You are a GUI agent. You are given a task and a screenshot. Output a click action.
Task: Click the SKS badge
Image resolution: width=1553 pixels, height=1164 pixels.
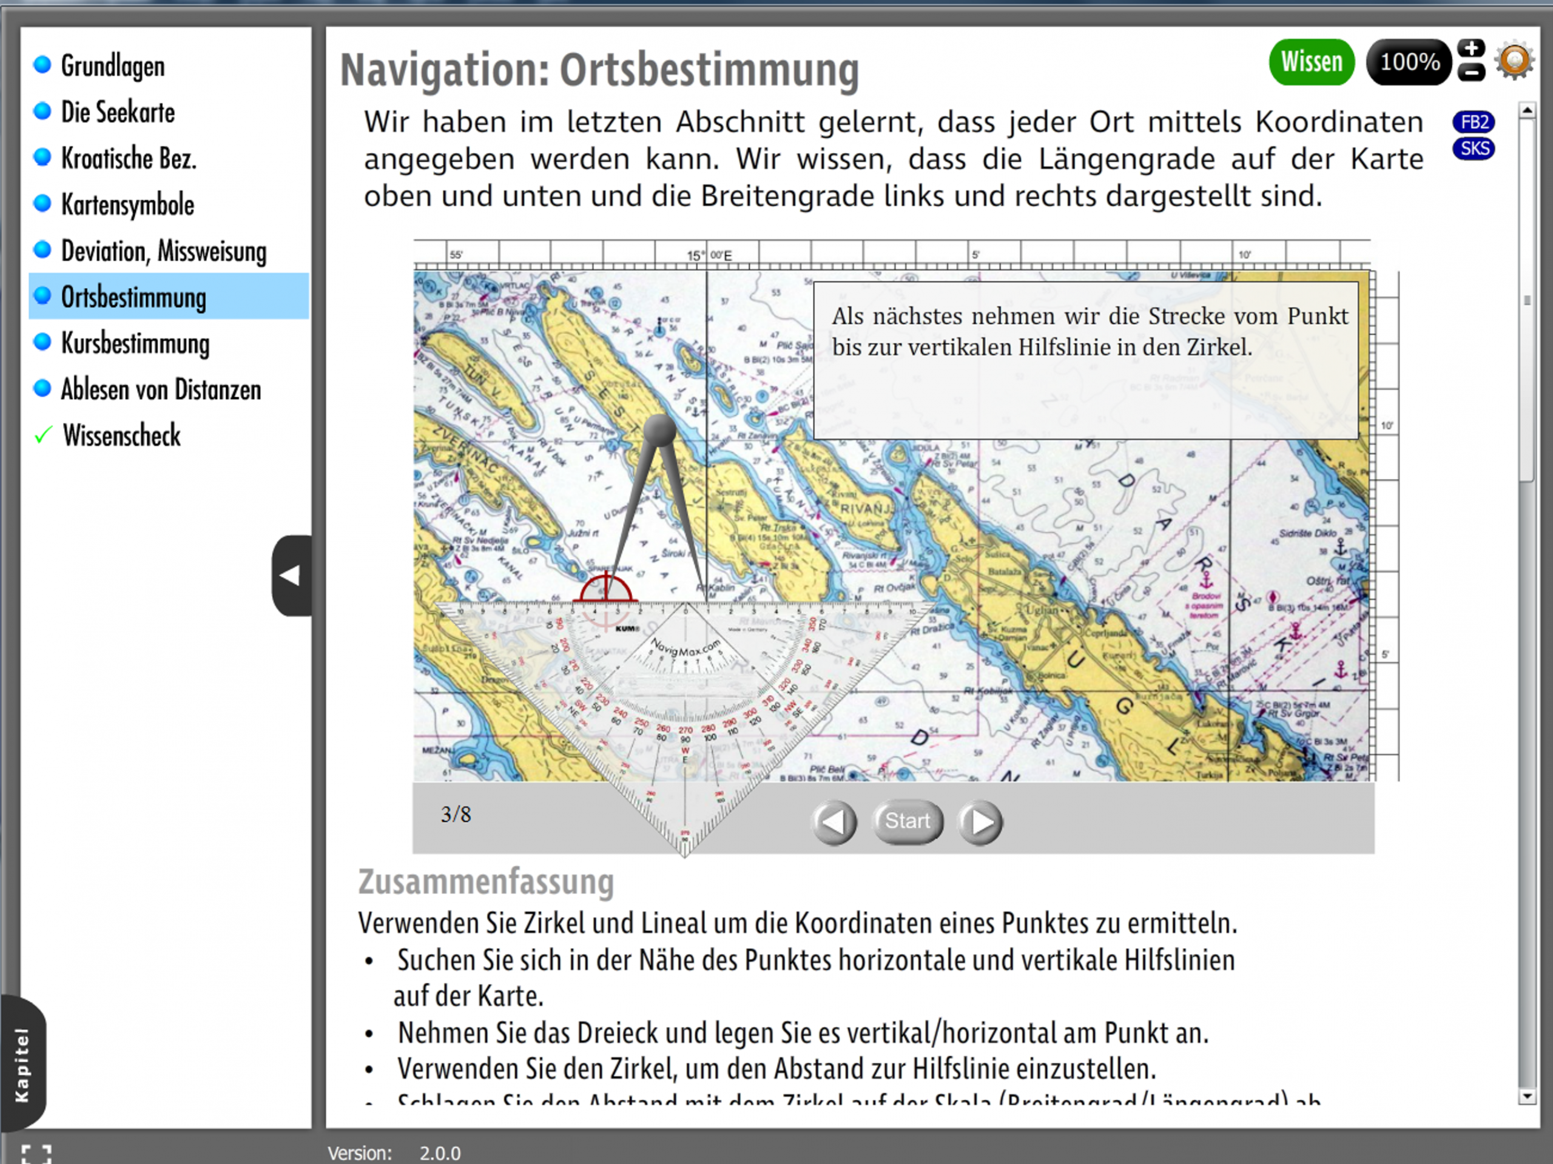pos(1474,149)
